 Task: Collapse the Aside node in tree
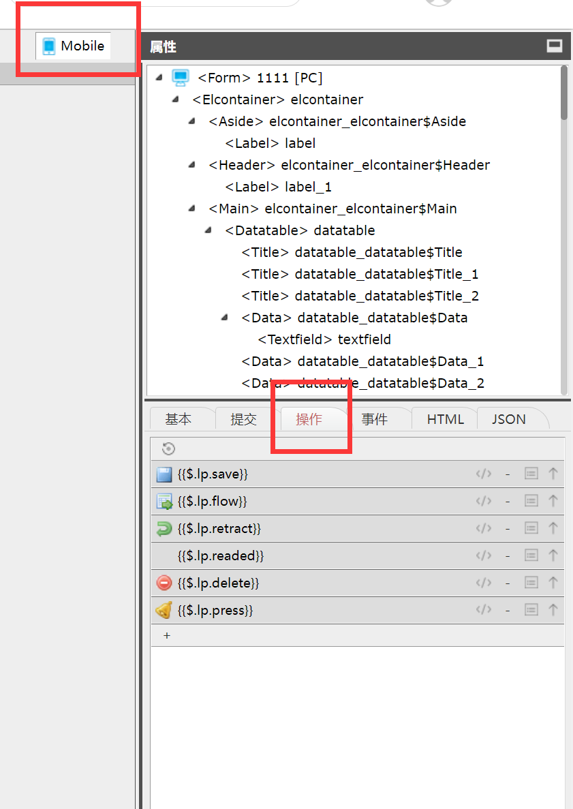(192, 121)
